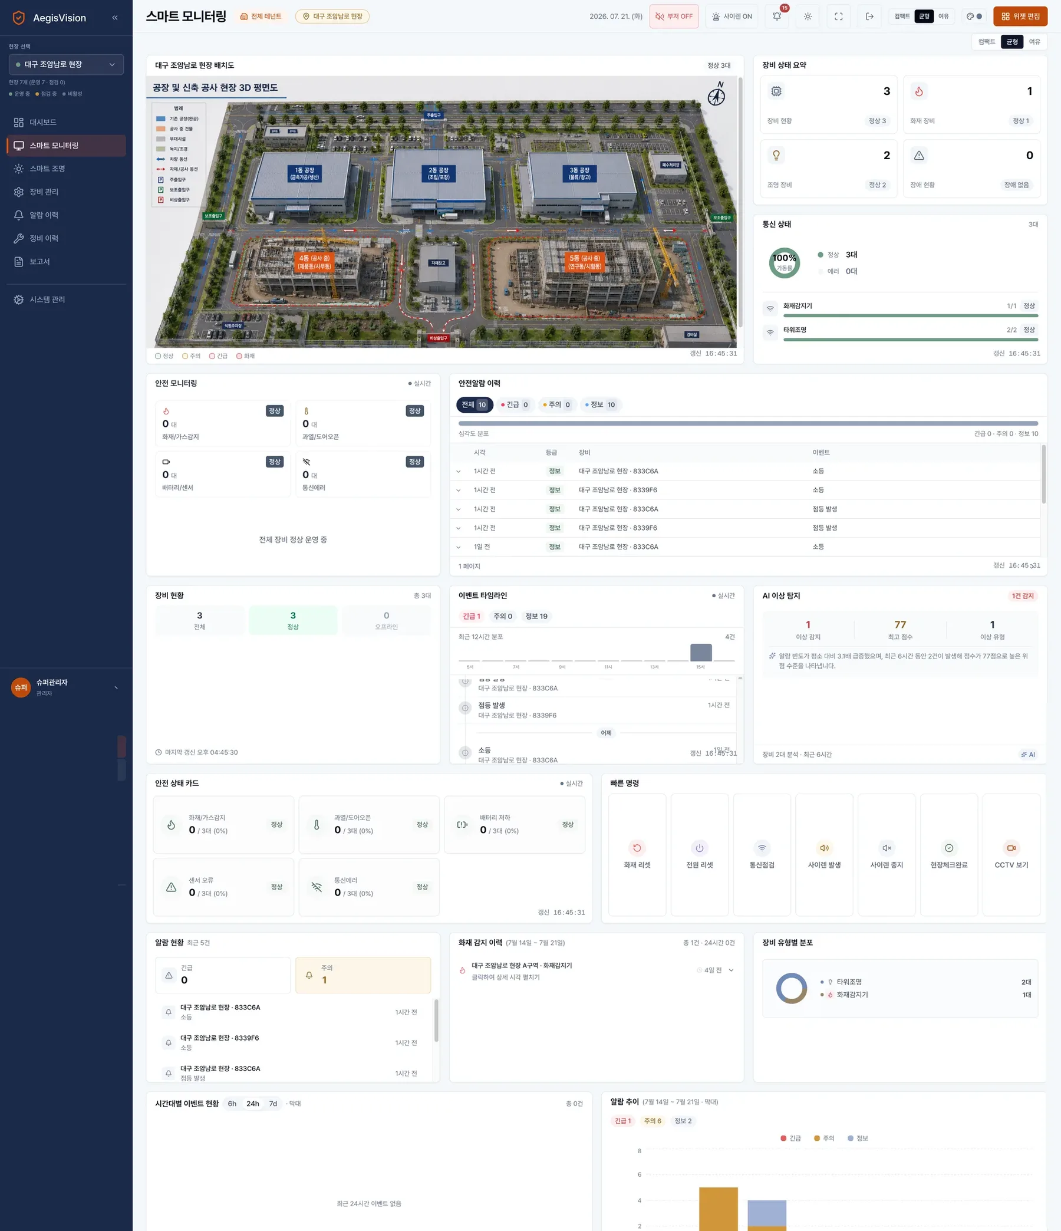The height and width of the screenshot is (1231, 1061).
Task: Click the 장비 유형별 분포 donut chart
Action: [x=791, y=988]
